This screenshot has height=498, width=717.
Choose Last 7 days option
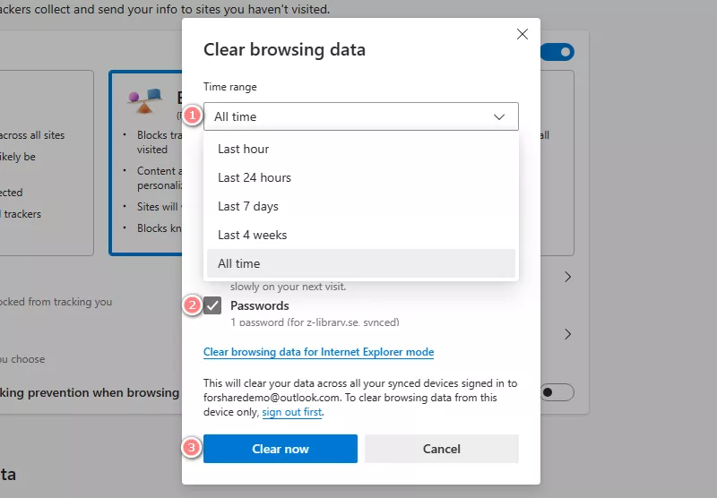tap(361, 207)
